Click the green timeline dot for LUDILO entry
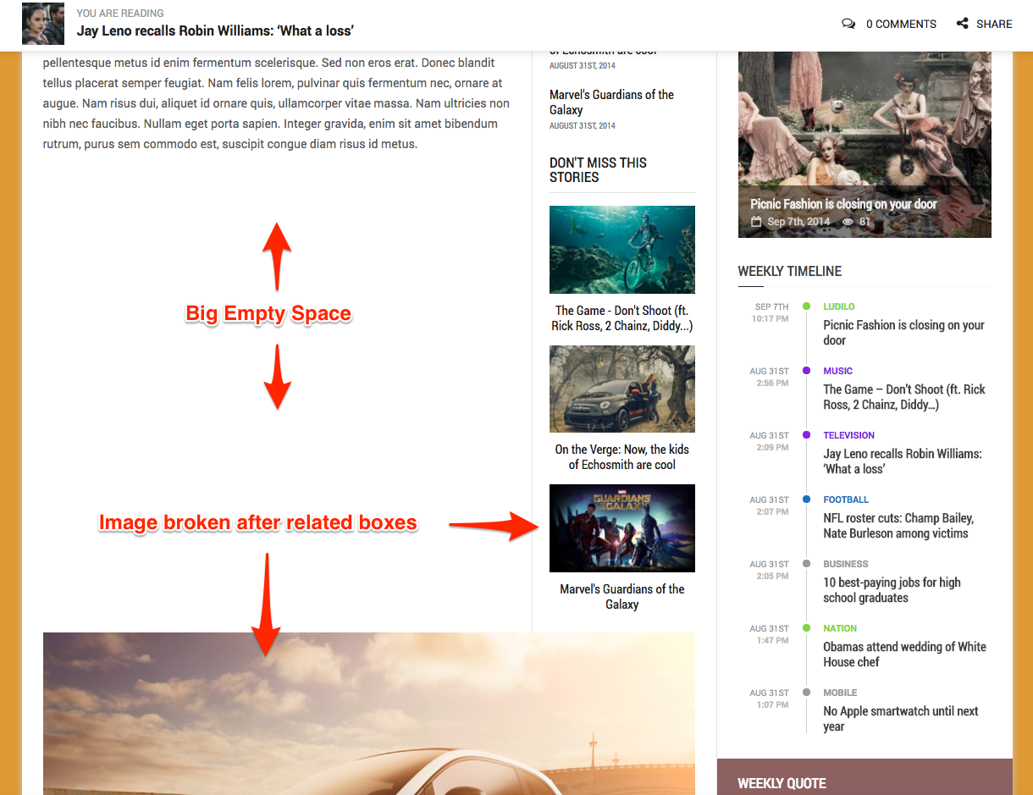Image resolution: width=1033 pixels, height=795 pixels. (806, 306)
